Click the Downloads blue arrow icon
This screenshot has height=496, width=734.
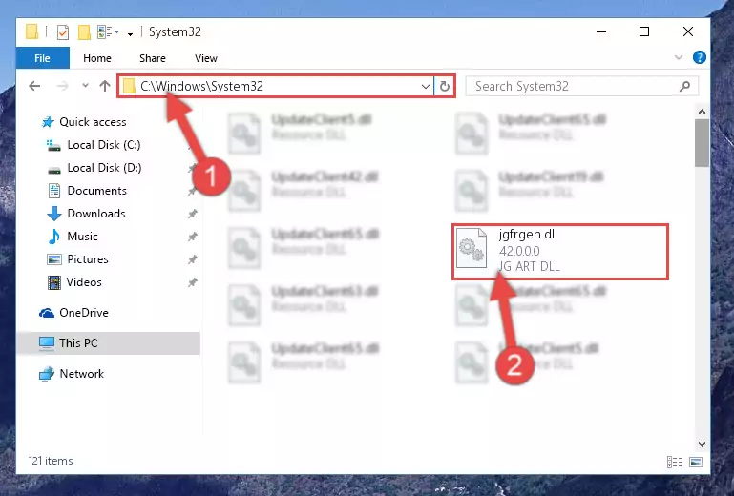[x=54, y=214]
